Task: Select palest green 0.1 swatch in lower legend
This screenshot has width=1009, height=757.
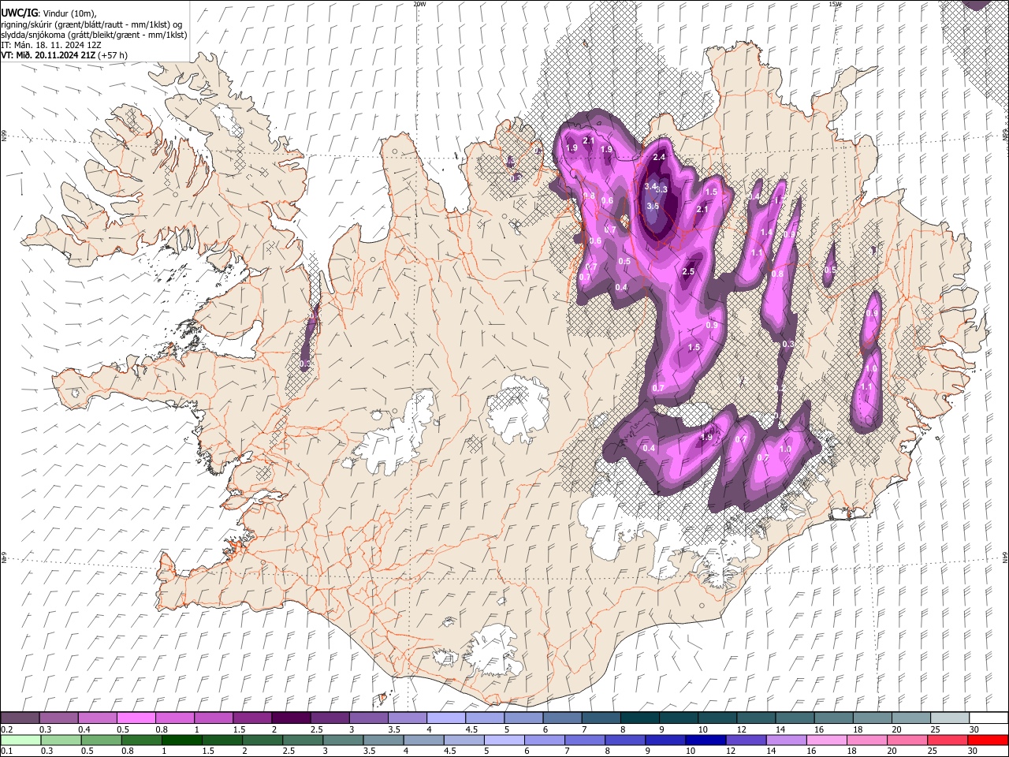Action: tap(20, 740)
